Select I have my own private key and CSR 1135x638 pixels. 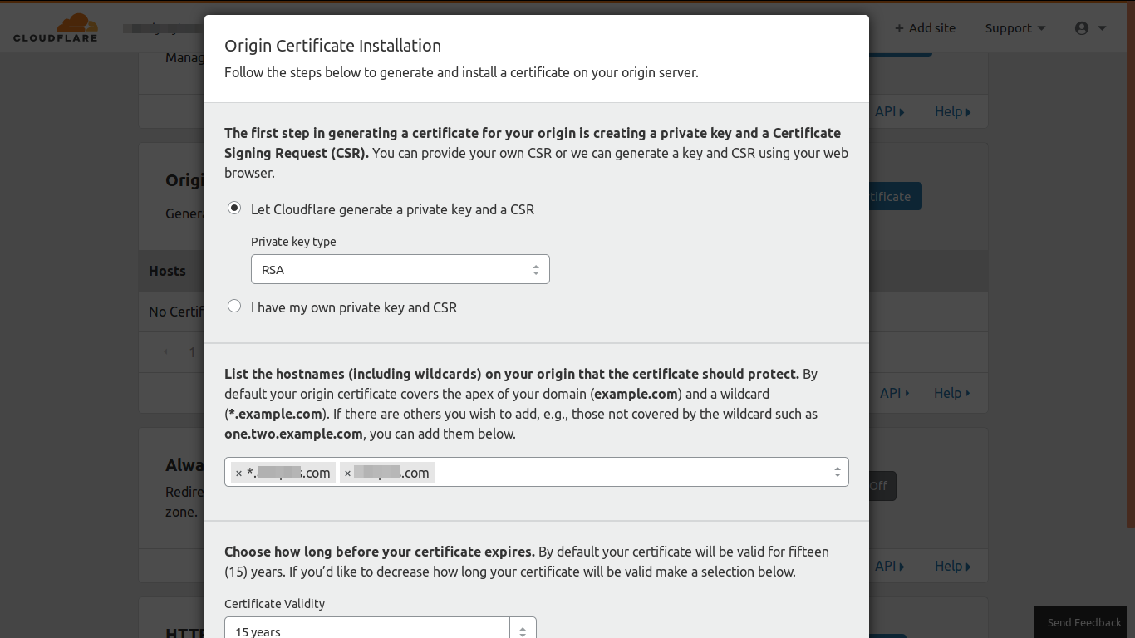(234, 306)
